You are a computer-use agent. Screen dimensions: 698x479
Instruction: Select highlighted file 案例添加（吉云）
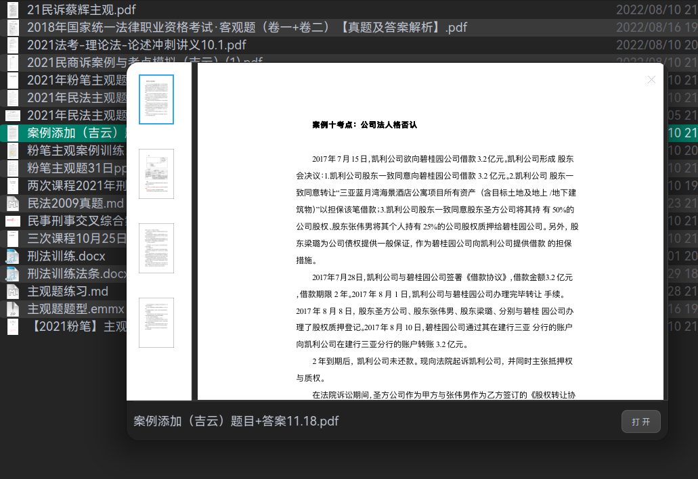click(77, 133)
